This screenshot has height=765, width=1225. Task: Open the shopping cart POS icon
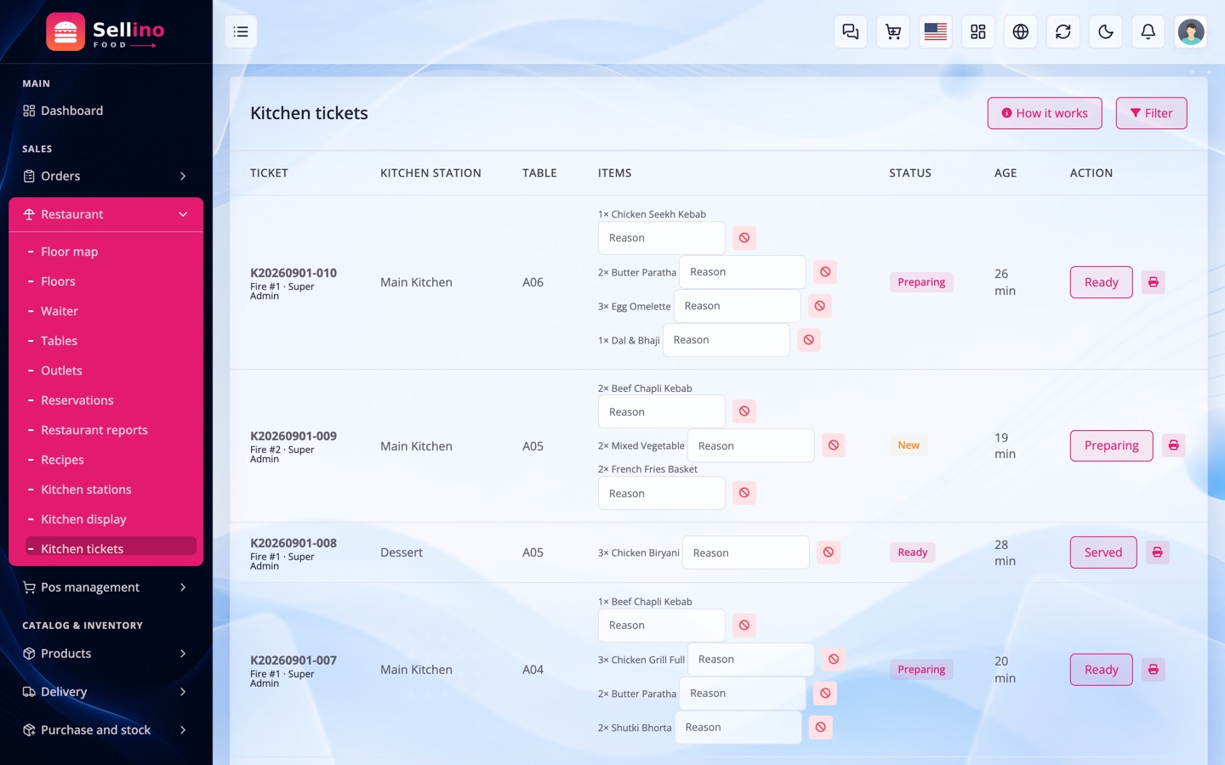(893, 31)
